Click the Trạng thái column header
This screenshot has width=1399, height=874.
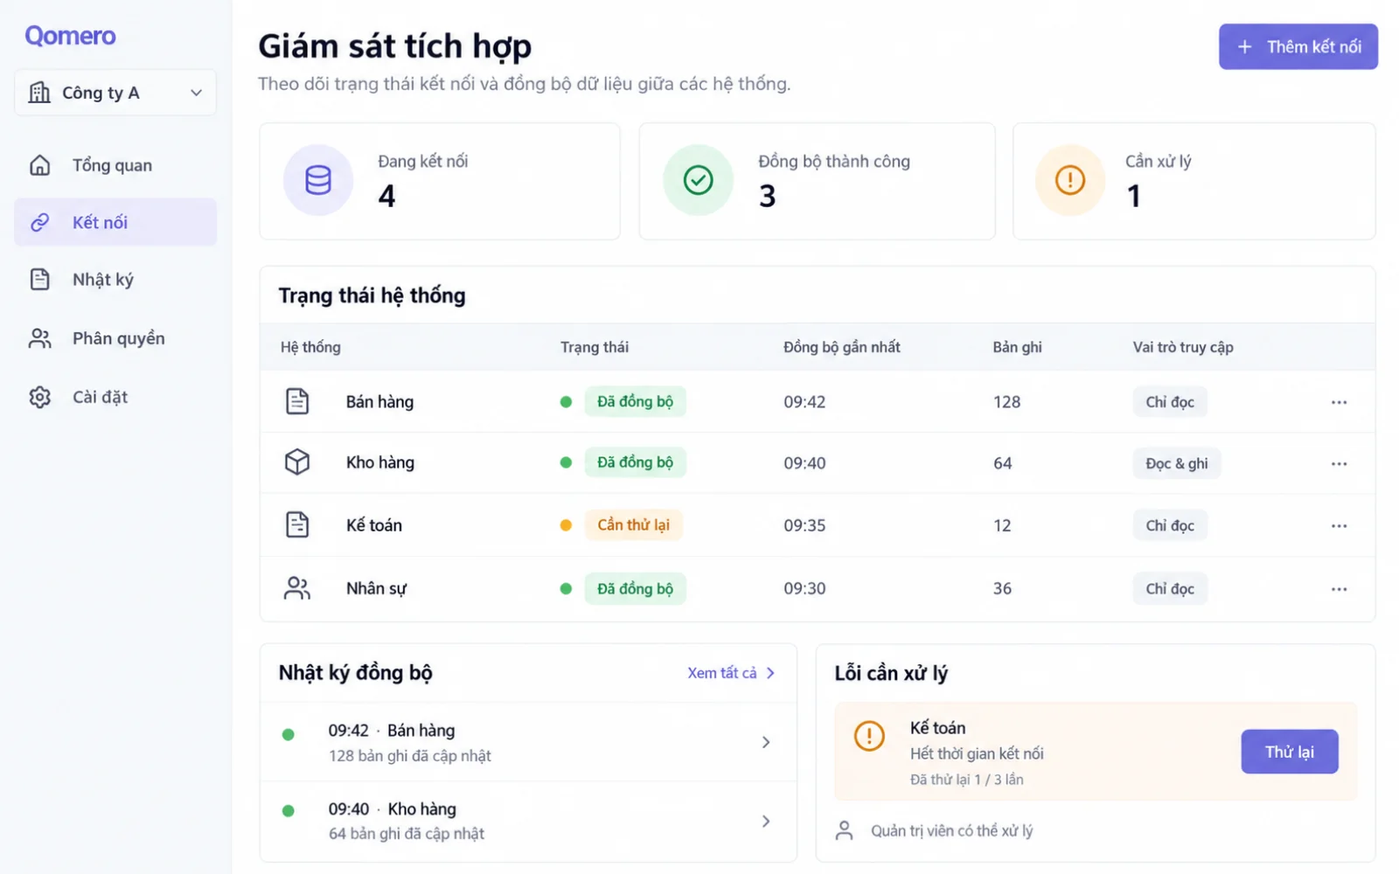pyautogui.click(x=595, y=347)
